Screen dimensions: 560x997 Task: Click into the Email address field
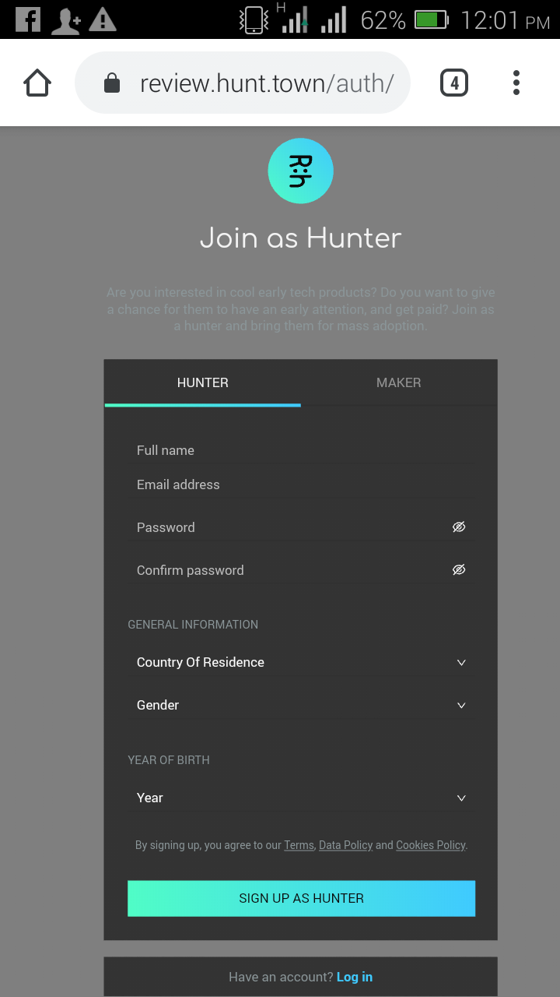coord(300,484)
